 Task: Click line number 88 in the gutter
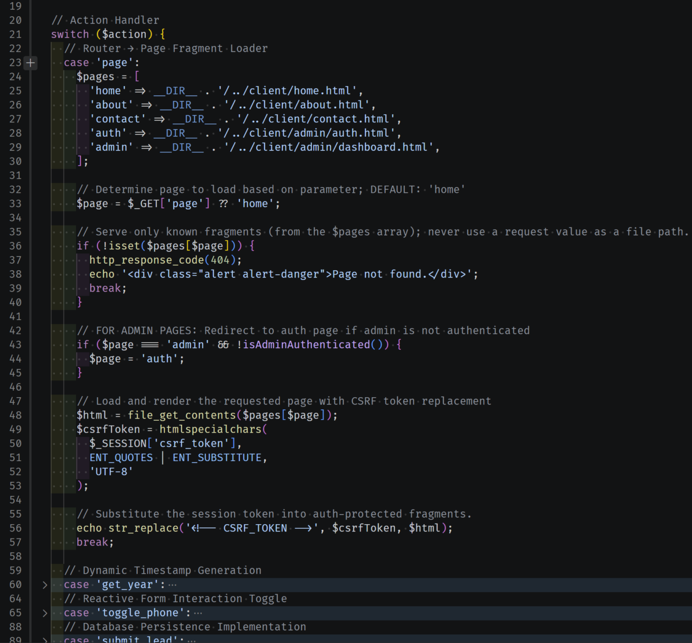pos(15,627)
